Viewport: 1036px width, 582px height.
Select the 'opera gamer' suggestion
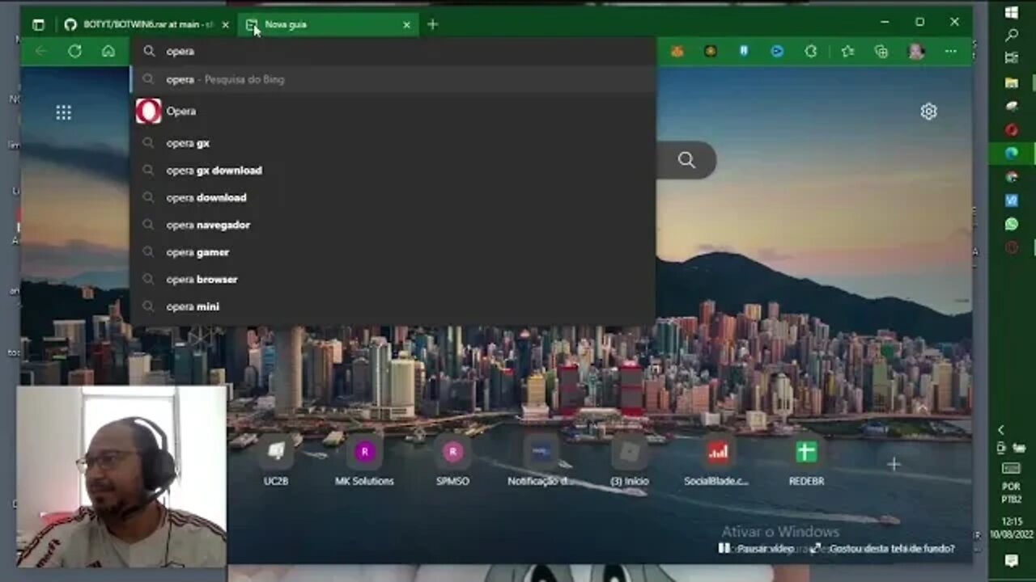pyautogui.click(x=393, y=252)
